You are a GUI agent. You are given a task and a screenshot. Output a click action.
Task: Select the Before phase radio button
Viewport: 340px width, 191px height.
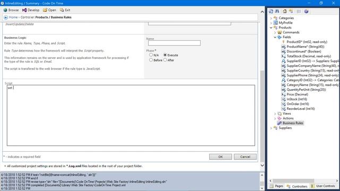(x=151, y=60)
